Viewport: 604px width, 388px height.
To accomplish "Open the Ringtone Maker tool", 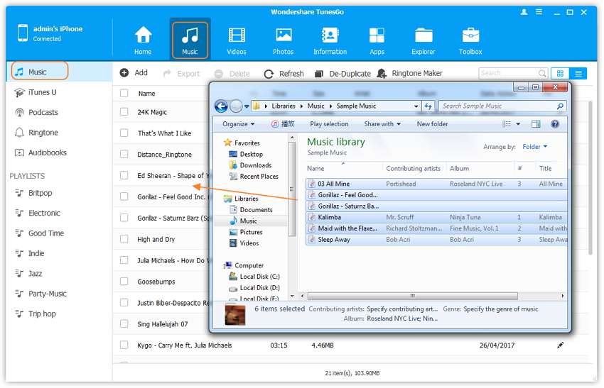I will [410, 73].
